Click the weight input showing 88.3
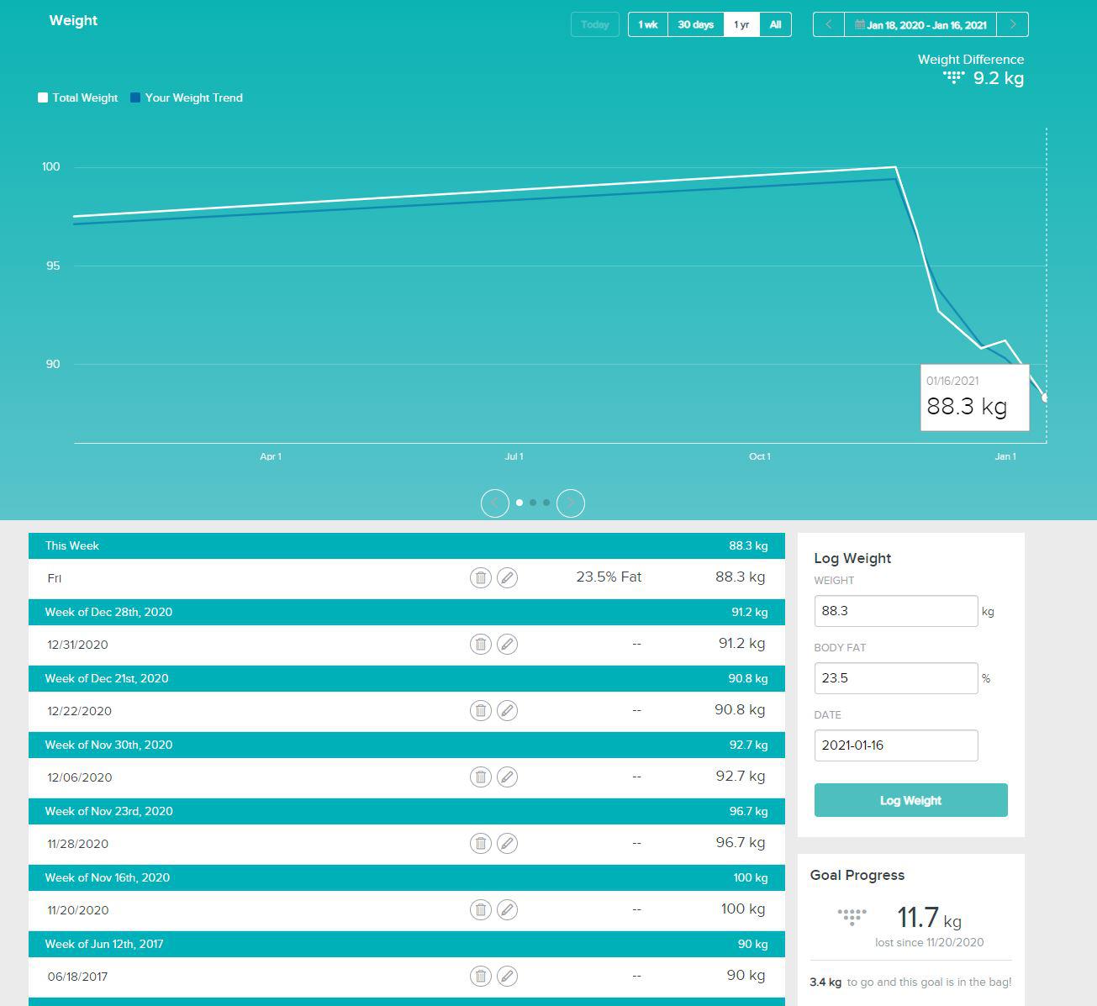Viewport: 1097px width, 1006px height. tap(895, 611)
